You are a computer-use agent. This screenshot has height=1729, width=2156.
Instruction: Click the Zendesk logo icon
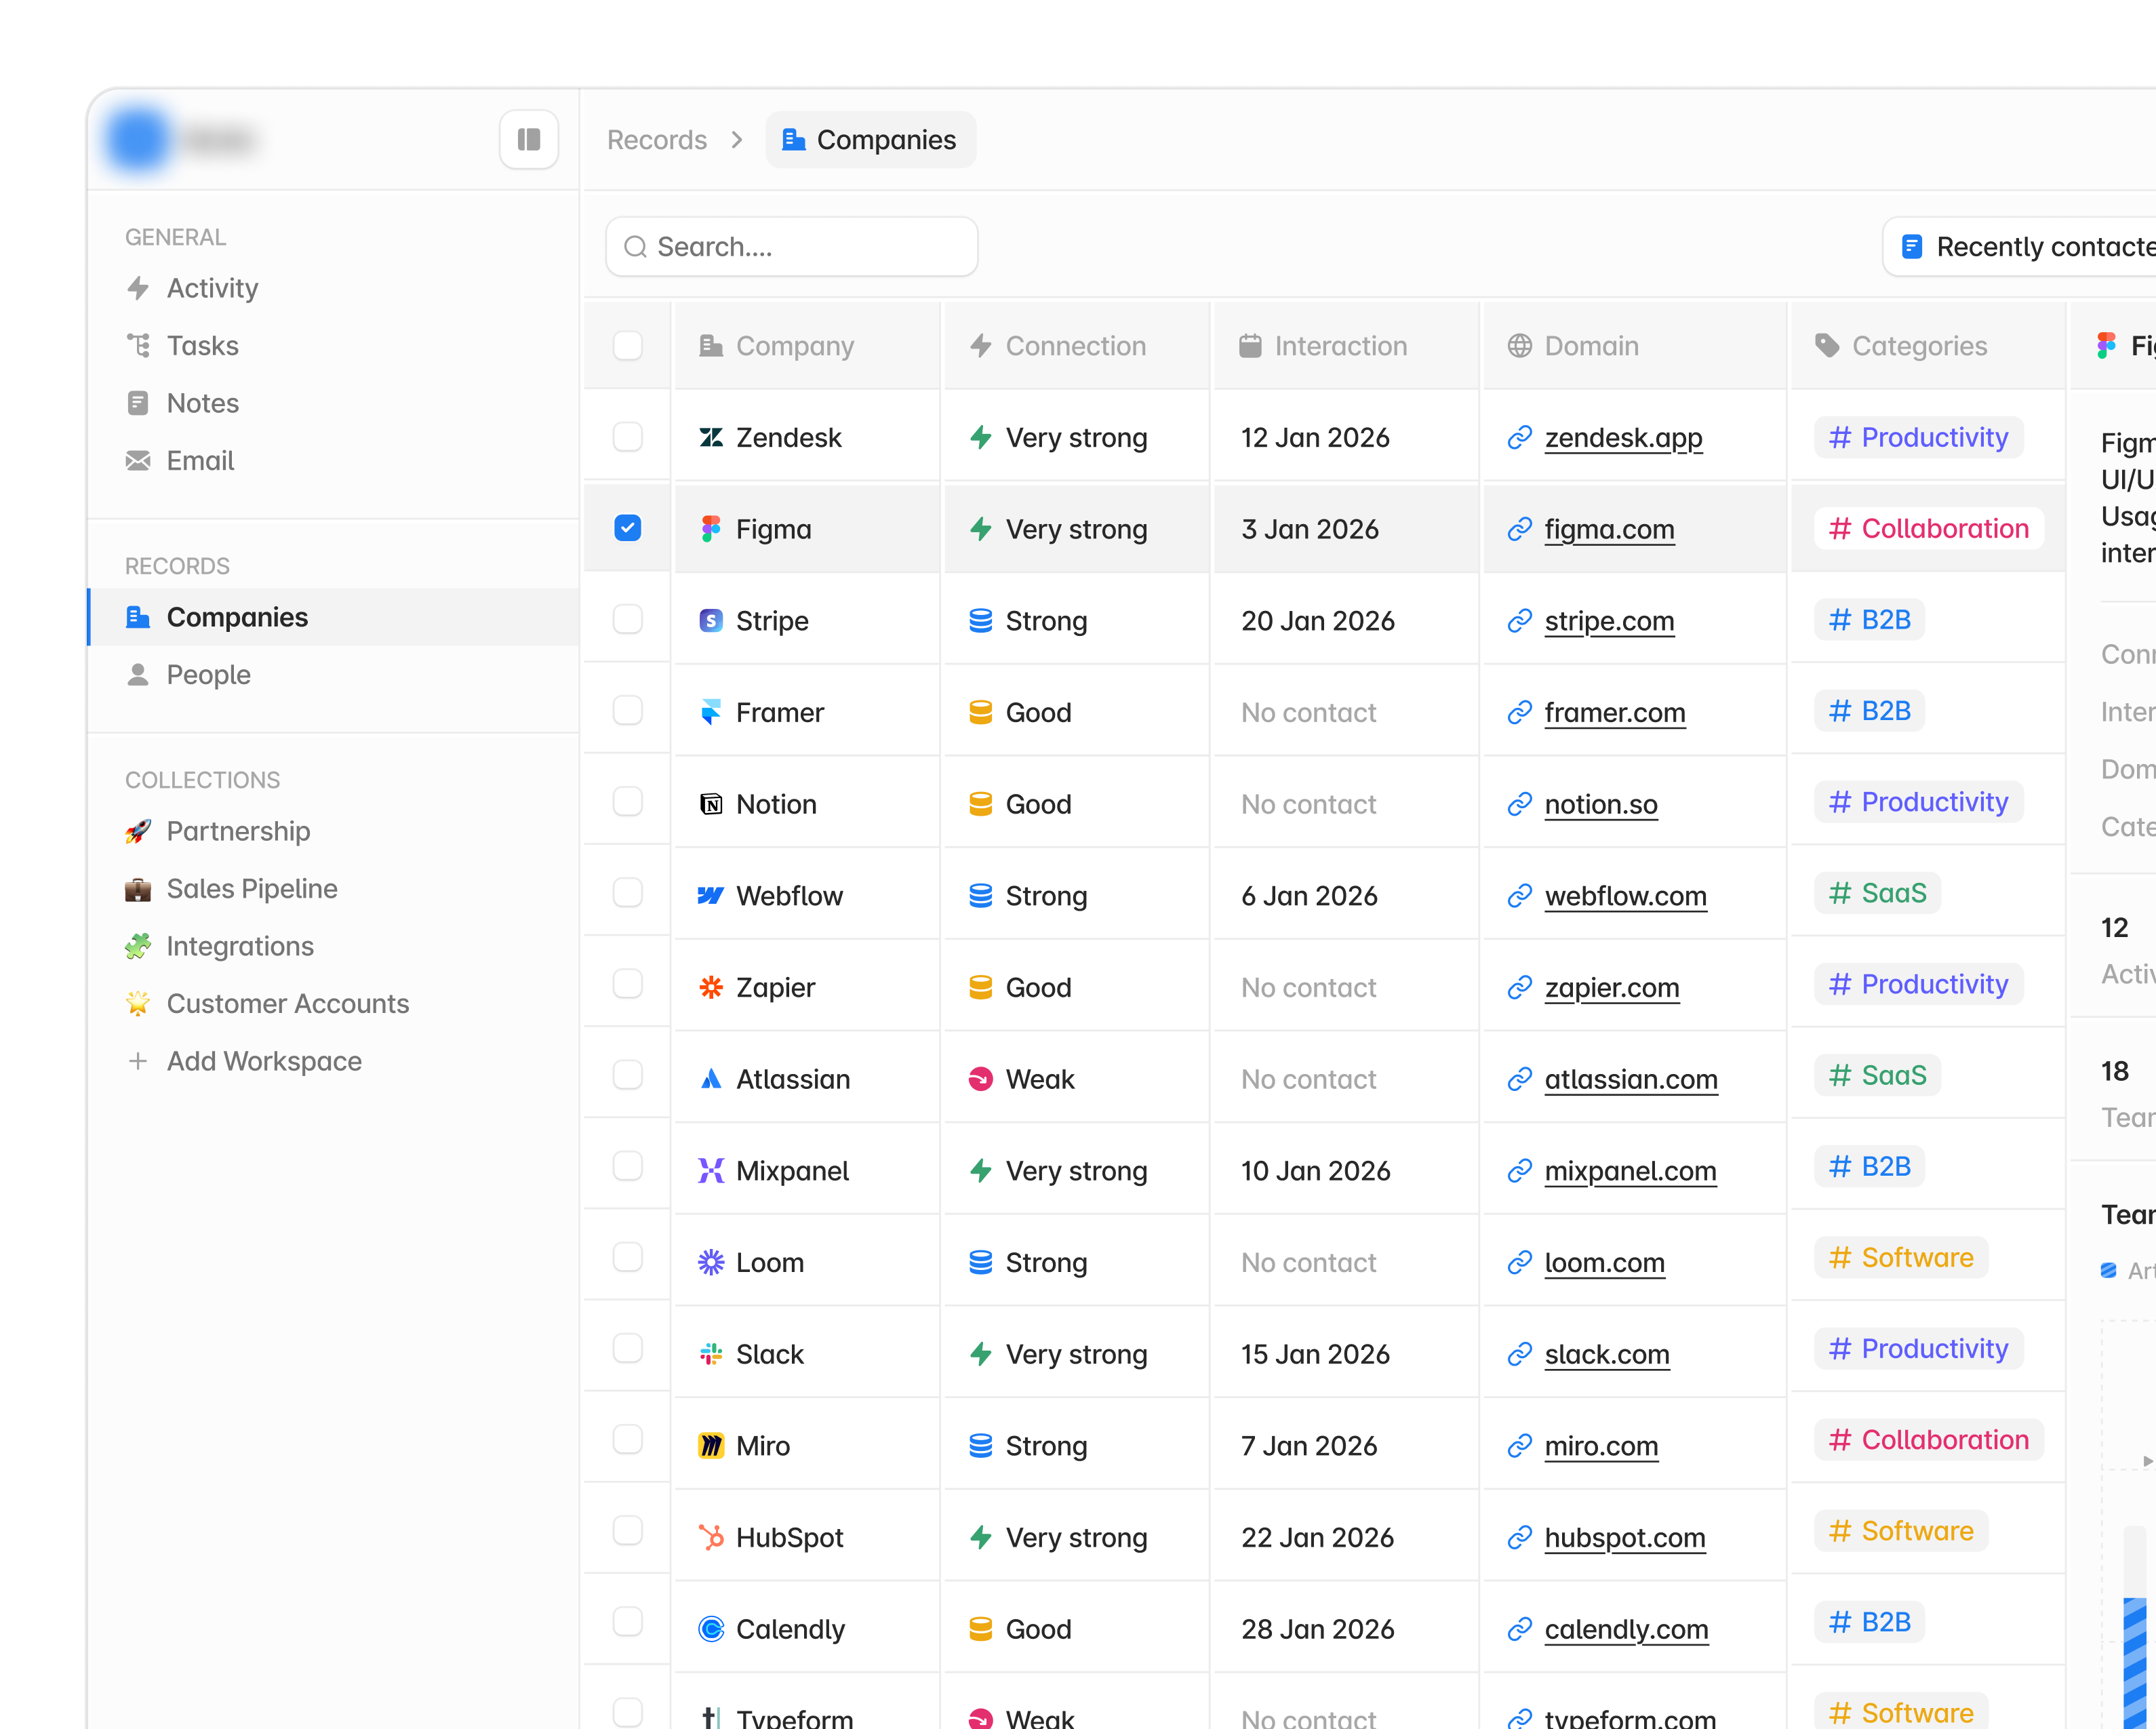pos(710,437)
